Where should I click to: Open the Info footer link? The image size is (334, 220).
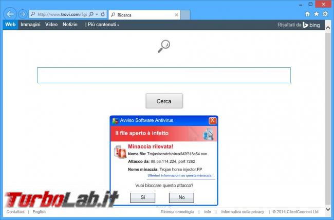[x=208, y=212]
